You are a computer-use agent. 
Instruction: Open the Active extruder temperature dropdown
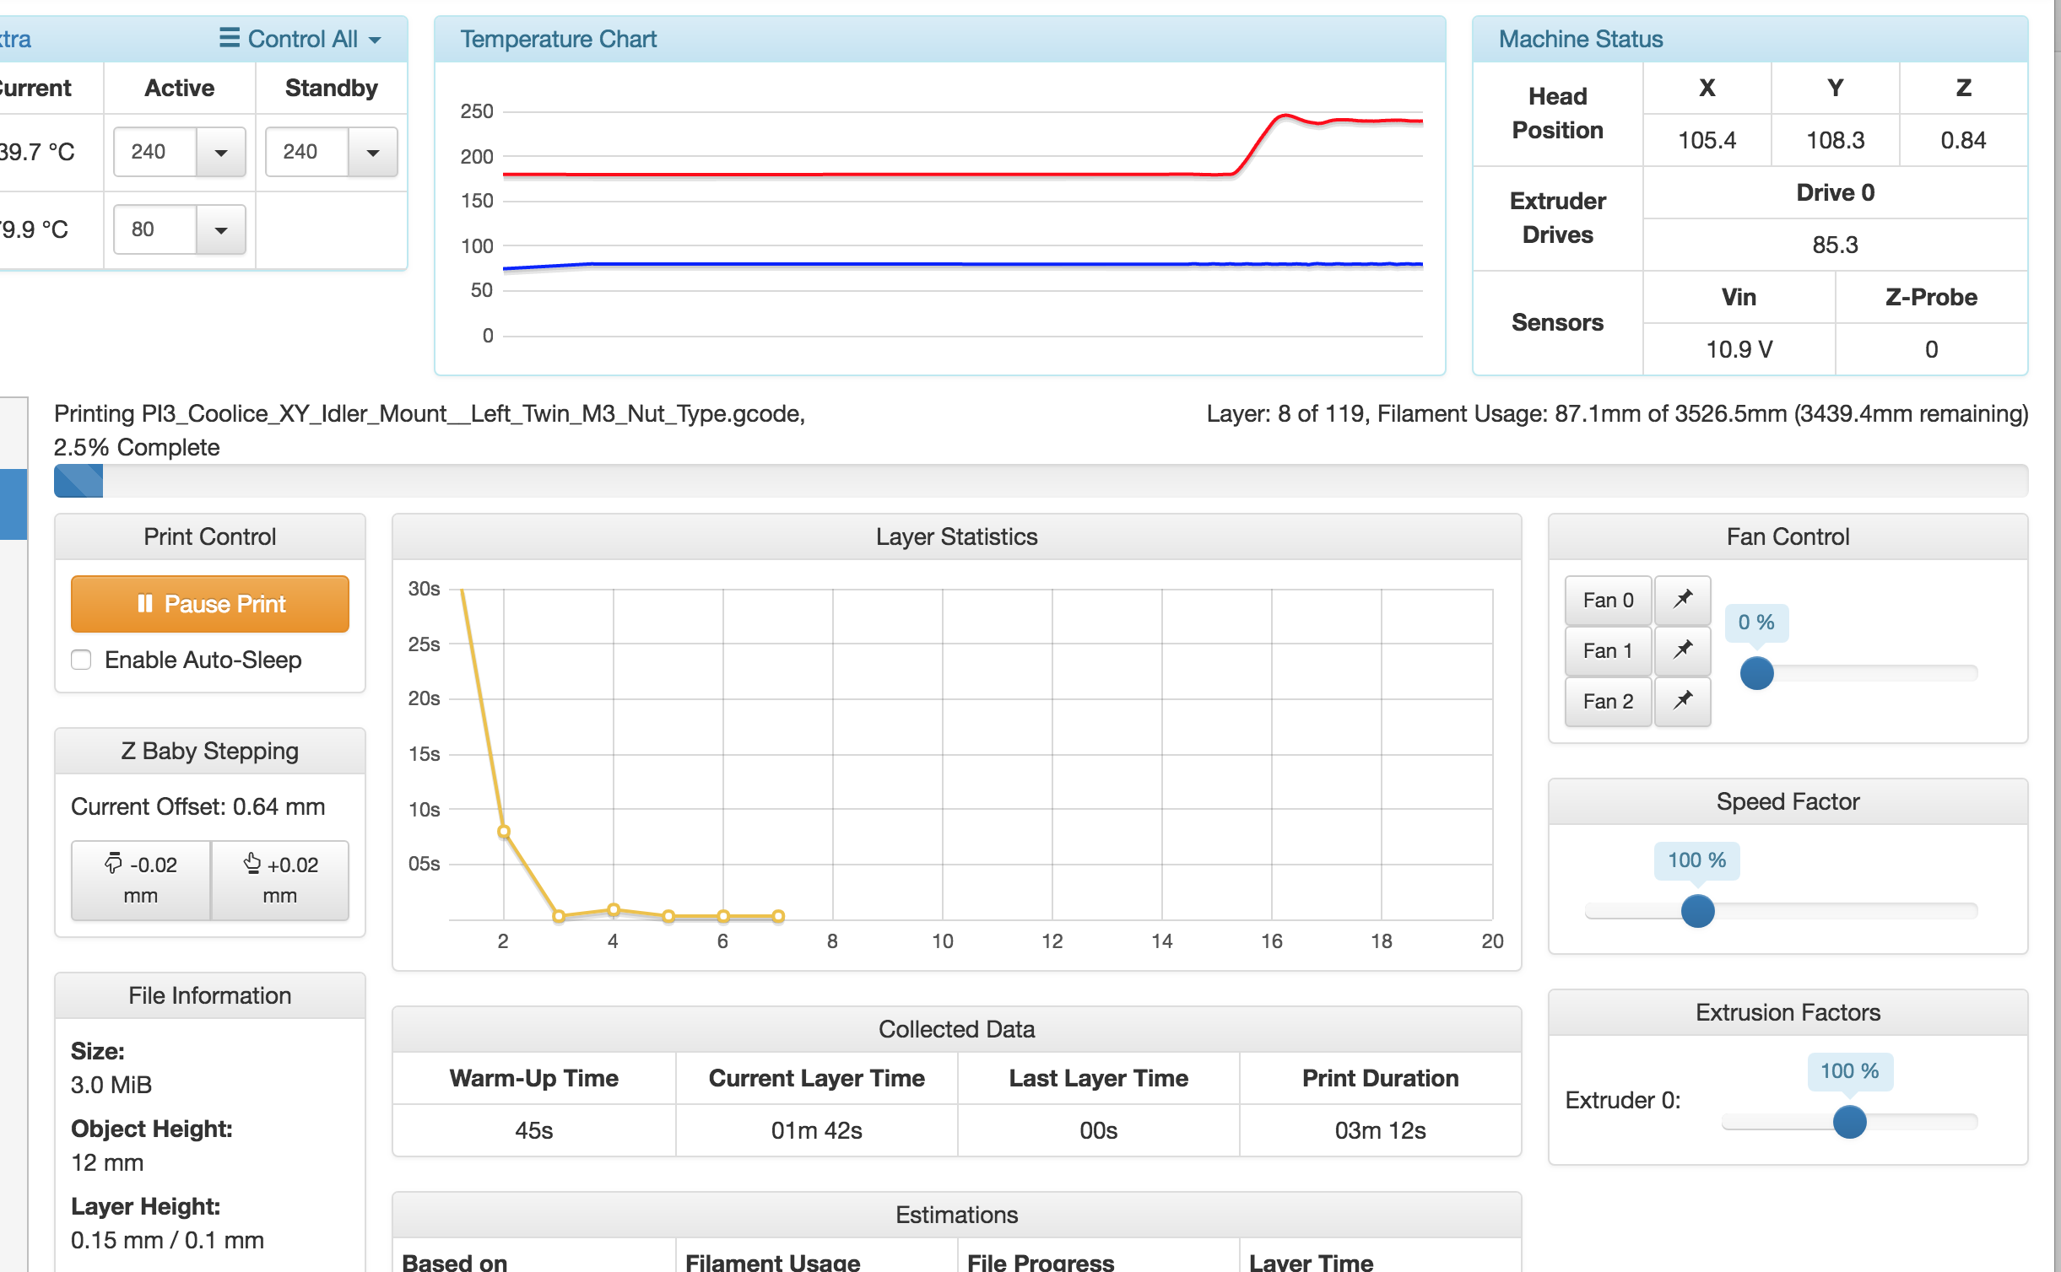click(221, 152)
